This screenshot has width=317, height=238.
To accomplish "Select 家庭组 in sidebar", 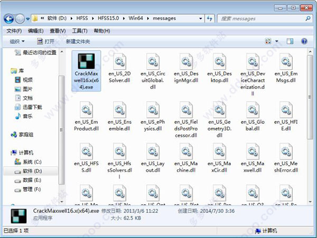I will [22, 135].
